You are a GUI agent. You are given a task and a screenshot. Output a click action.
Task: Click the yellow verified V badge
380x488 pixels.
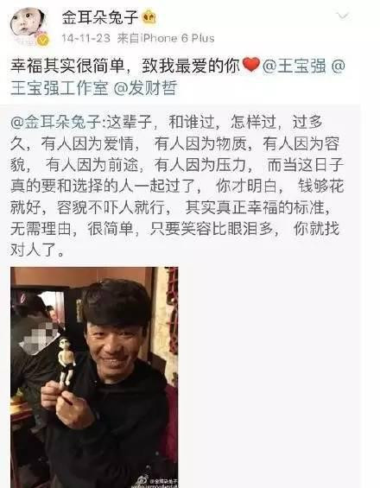pyautogui.click(x=42, y=41)
